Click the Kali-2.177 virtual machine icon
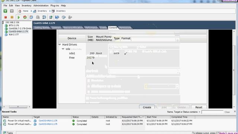 6,35
